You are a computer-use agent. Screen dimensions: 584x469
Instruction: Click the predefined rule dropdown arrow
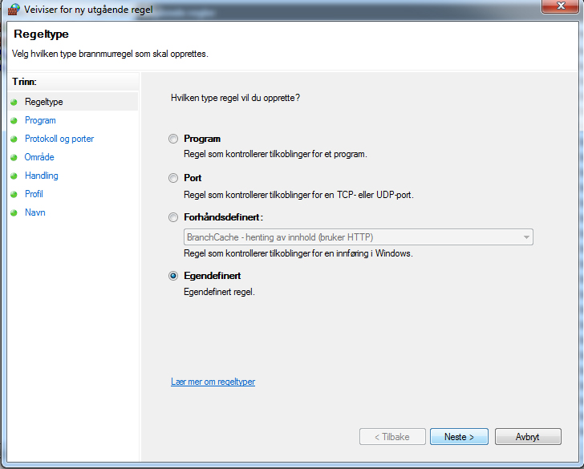526,237
